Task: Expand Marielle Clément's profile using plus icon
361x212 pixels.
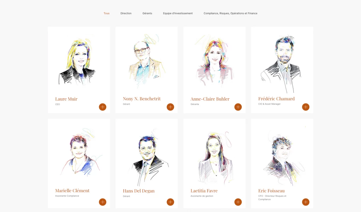Action: click(103, 202)
